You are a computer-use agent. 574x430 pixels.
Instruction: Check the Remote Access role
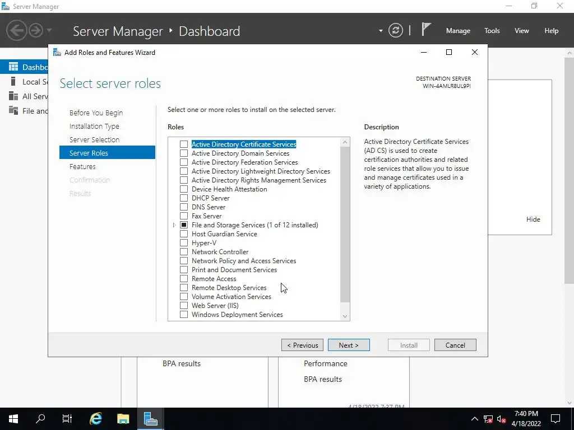184,279
